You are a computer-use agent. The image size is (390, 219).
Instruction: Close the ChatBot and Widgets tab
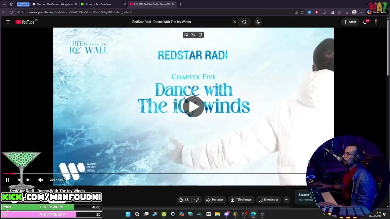click(x=76, y=4)
